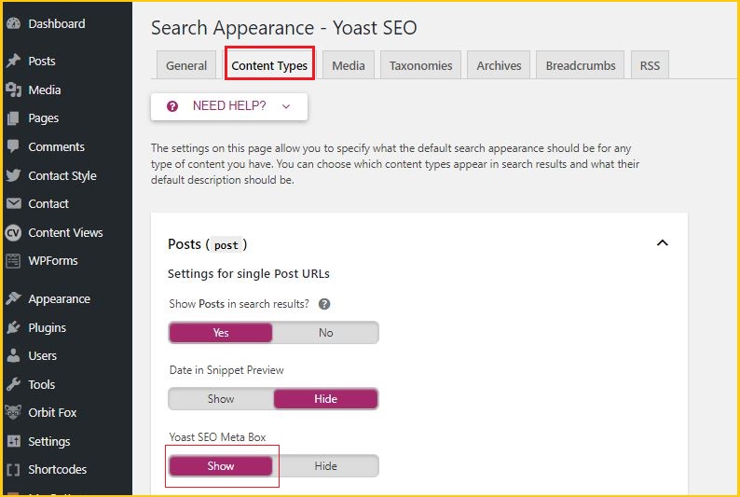Open the WPForms menu link
The image size is (740, 497).
pos(53,260)
